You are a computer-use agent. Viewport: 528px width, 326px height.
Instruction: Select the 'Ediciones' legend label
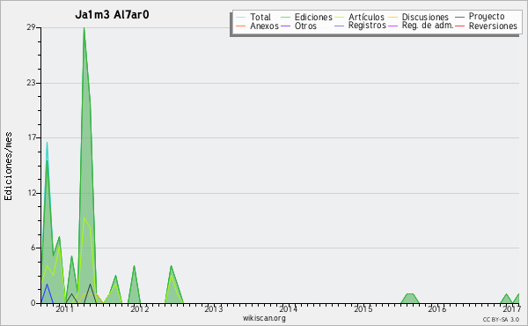313,17
